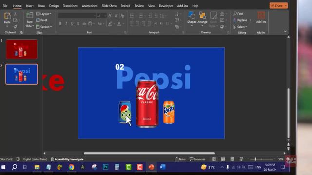Open the Paste options dropdown arrow

(7, 26)
